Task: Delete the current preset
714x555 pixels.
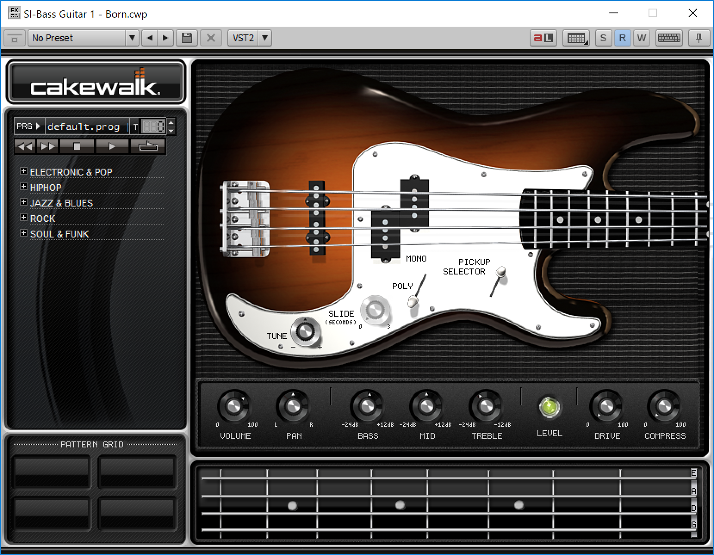Action: pos(211,38)
